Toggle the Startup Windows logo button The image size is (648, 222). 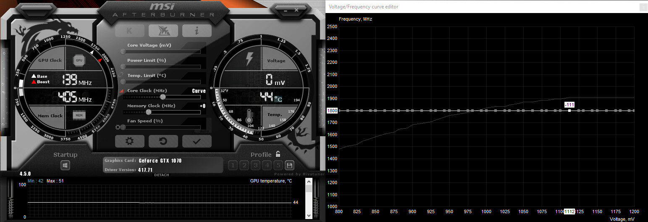[65, 165]
